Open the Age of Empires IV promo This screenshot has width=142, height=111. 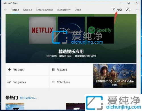click(115, 76)
